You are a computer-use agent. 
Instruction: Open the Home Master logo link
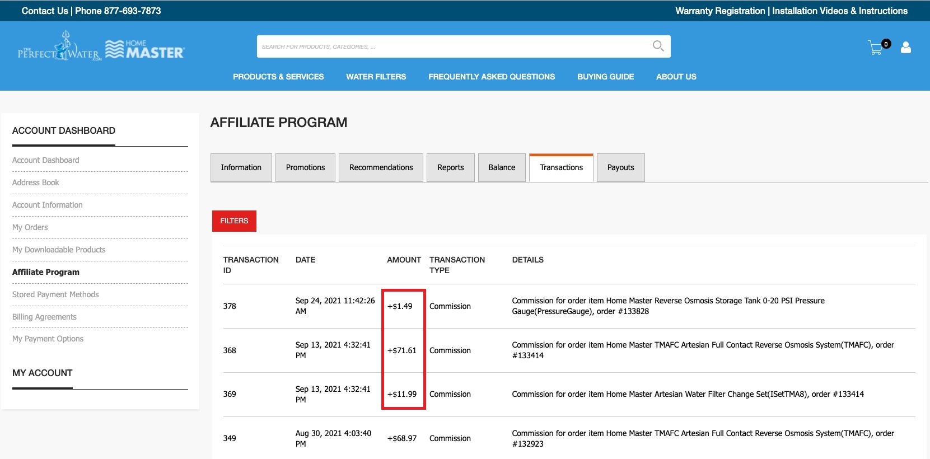[x=144, y=49]
